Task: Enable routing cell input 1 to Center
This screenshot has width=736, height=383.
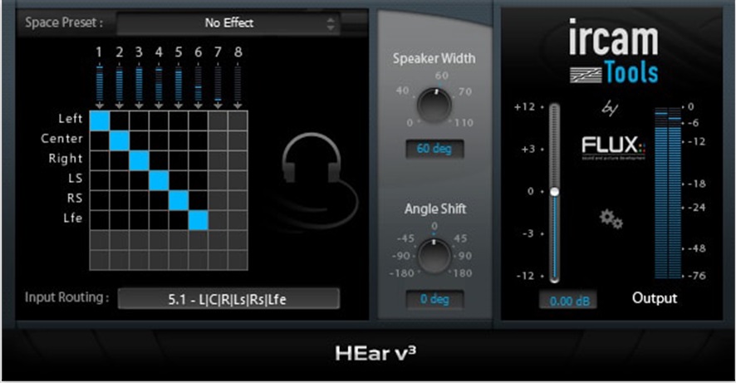Action: tap(100, 140)
